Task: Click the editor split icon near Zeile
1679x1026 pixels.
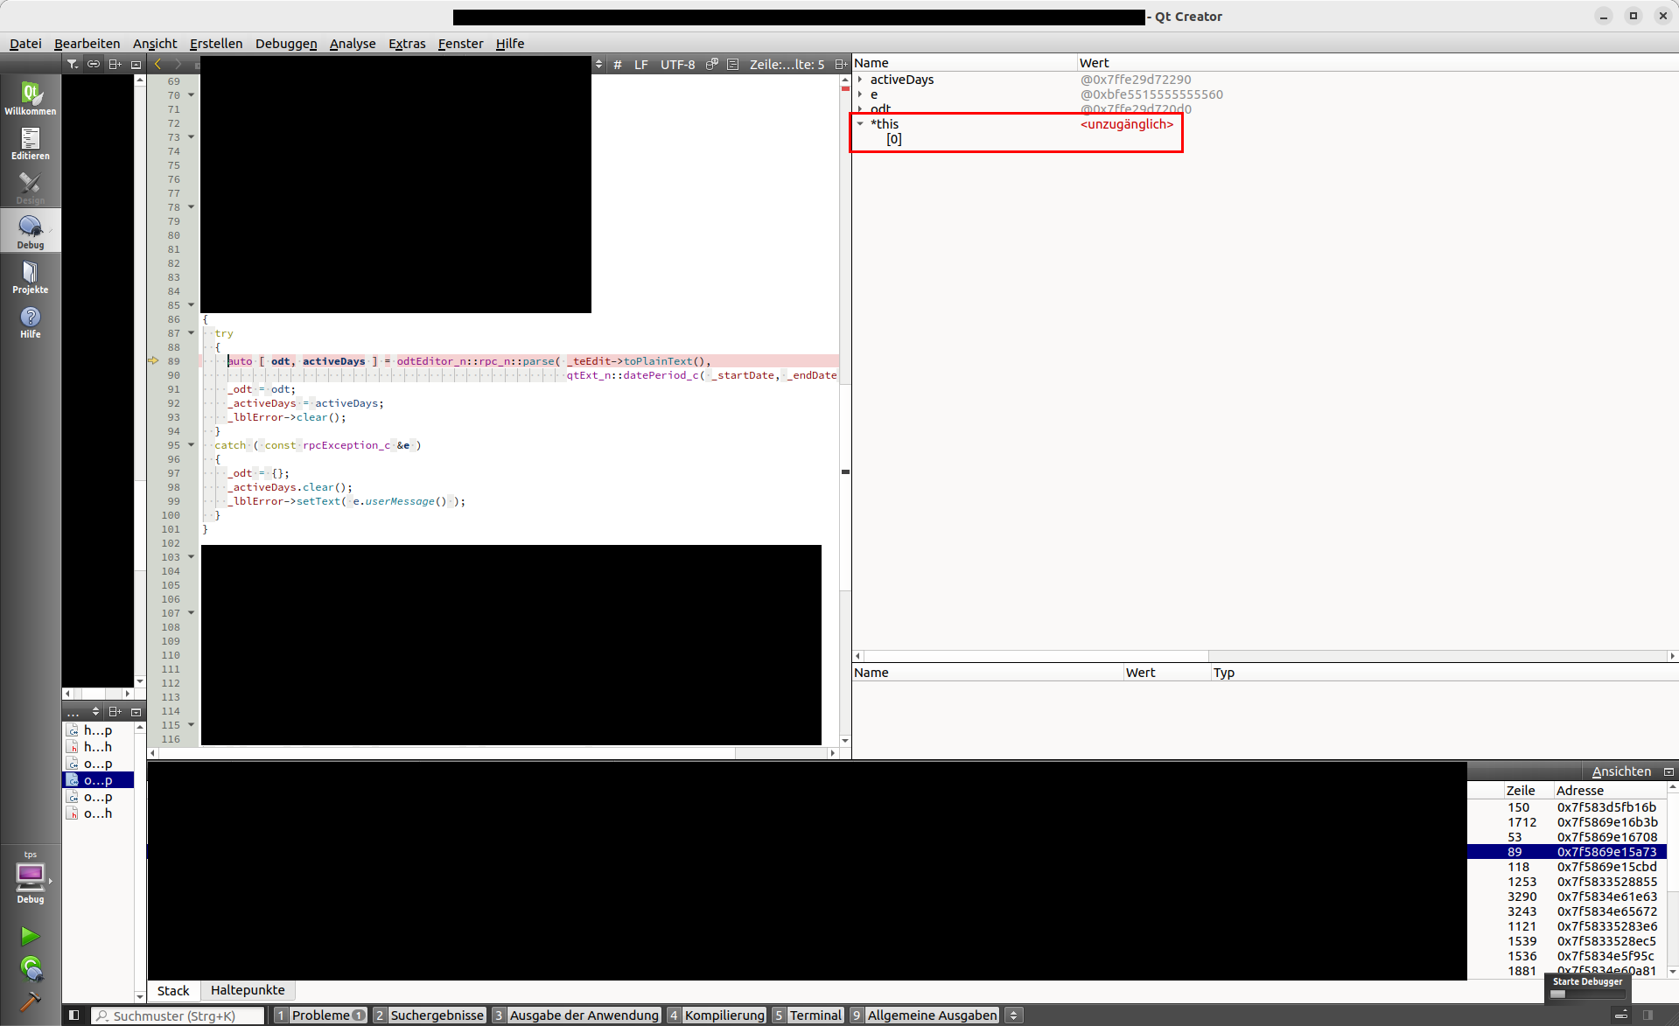Action: (841, 65)
